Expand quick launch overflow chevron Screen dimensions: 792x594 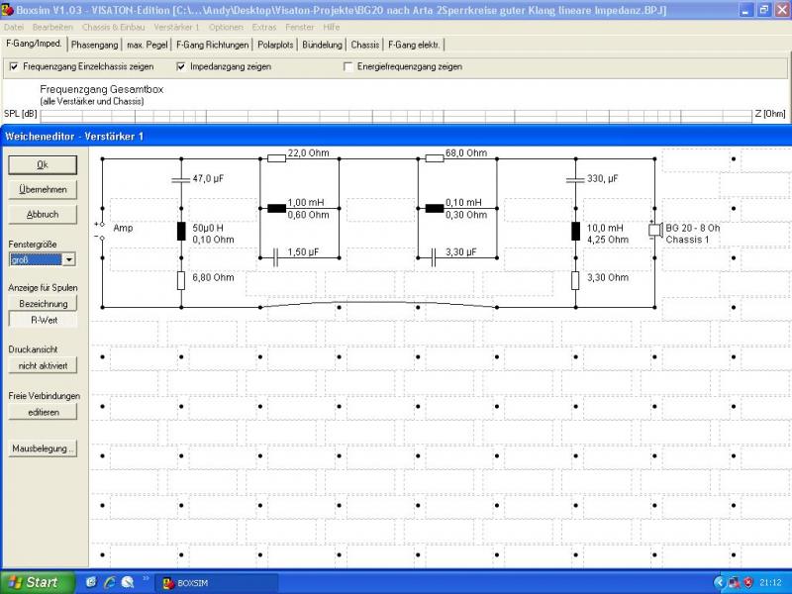click(x=146, y=578)
